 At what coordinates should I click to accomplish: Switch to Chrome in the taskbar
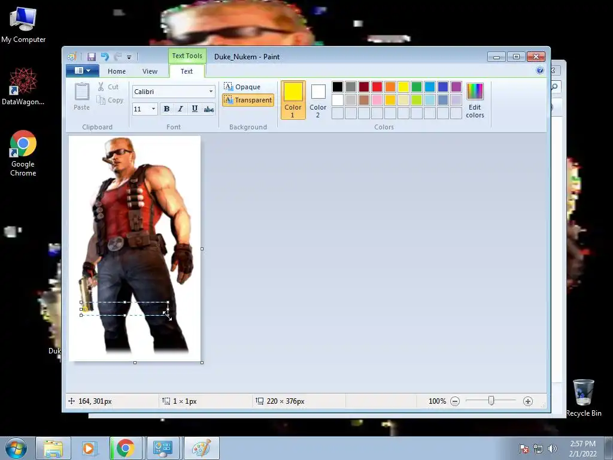pos(126,448)
